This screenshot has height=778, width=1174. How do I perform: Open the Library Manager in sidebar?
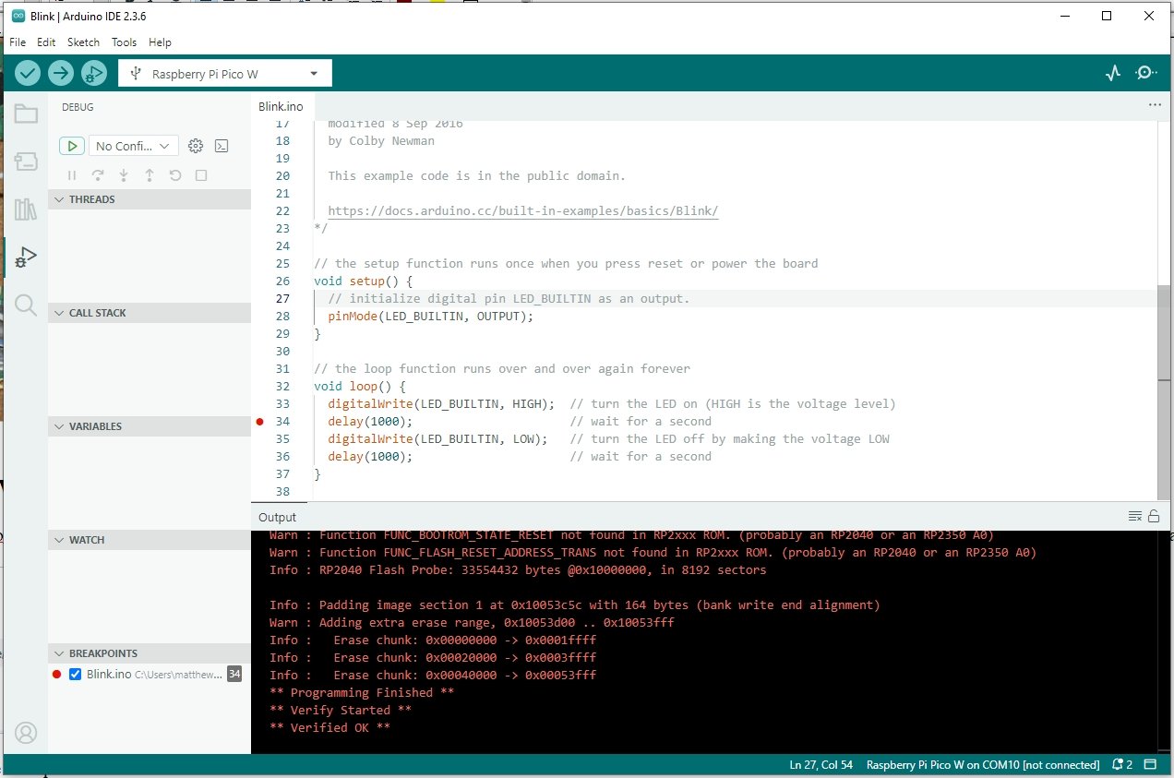point(26,209)
